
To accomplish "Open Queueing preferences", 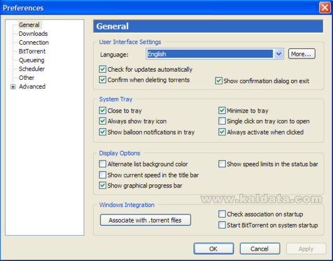I will tap(31, 60).
